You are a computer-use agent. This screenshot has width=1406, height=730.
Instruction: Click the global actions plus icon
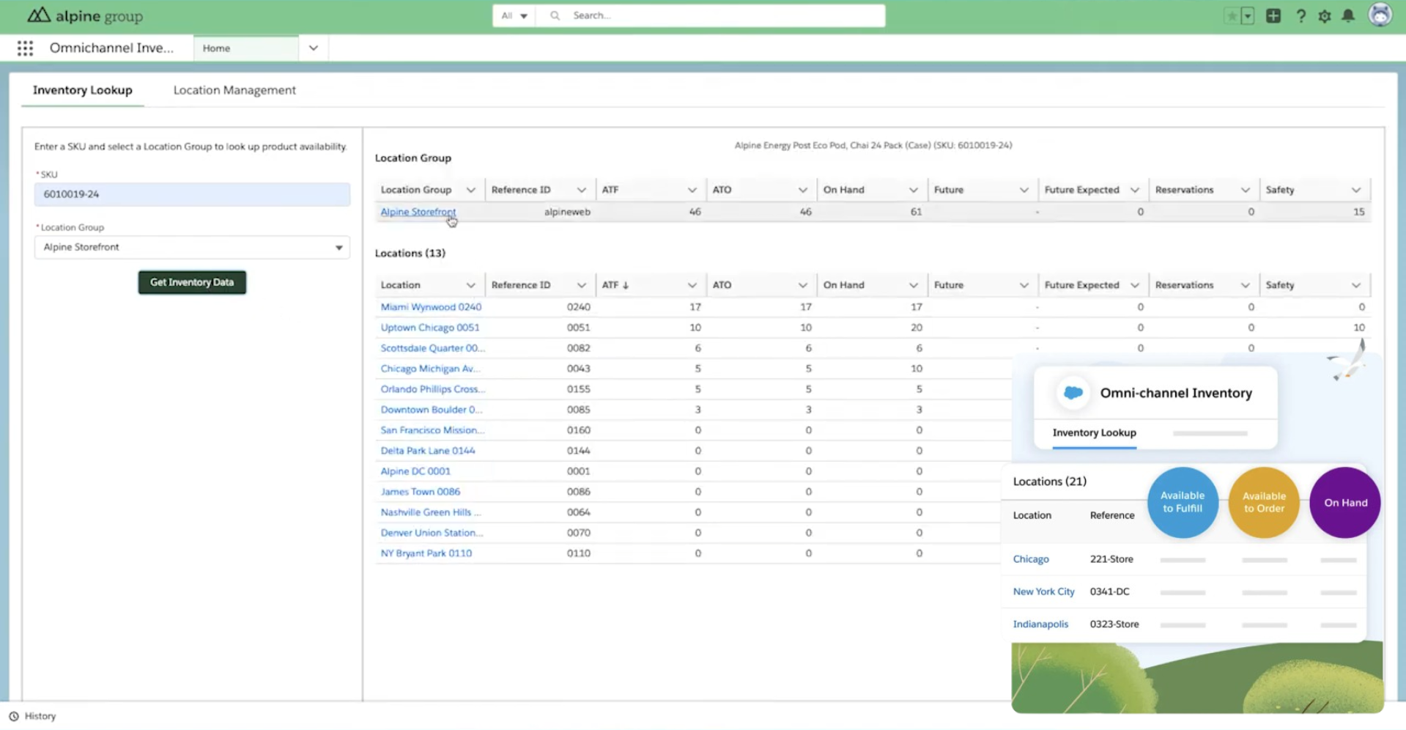click(1273, 15)
